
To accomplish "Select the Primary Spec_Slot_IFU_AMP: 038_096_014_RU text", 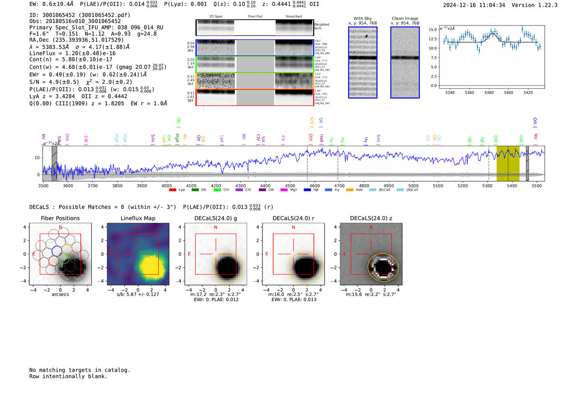I will pos(96,28).
